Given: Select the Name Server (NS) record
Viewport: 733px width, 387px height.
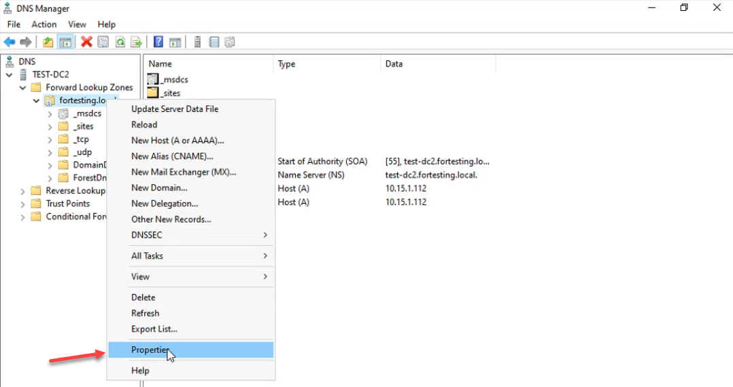Looking at the screenshot, I should coord(311,175).
